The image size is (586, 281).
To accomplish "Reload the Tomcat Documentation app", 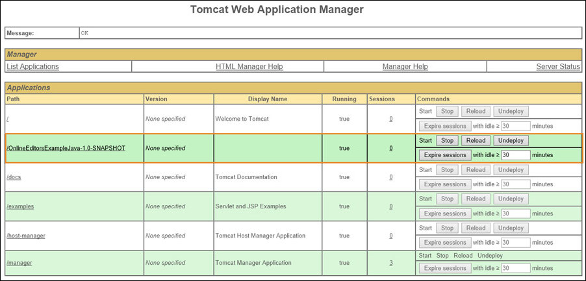I will coord(476,170).
